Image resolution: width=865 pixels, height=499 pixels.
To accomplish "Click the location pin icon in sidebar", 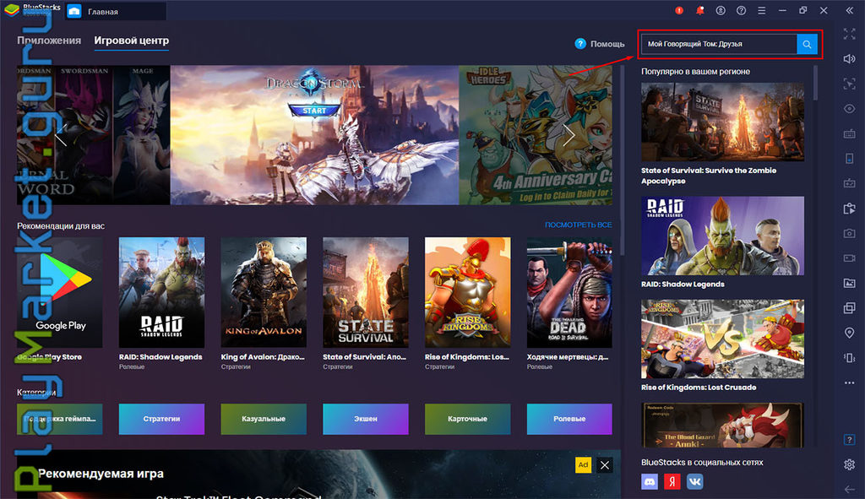I will coord(850,333).
